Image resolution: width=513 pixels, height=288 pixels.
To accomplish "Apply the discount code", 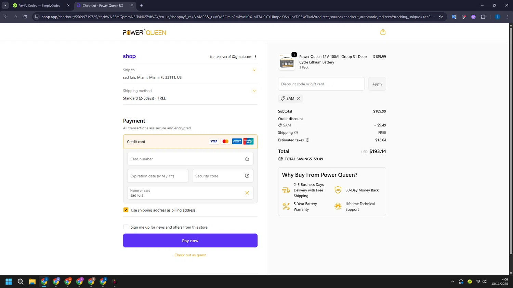I will [x=377, y=84].
